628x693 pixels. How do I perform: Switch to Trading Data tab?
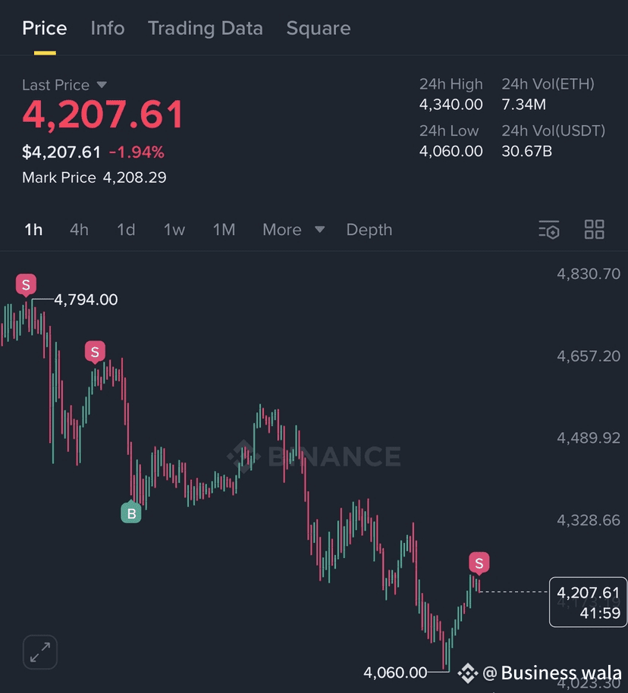pos(206,28)
